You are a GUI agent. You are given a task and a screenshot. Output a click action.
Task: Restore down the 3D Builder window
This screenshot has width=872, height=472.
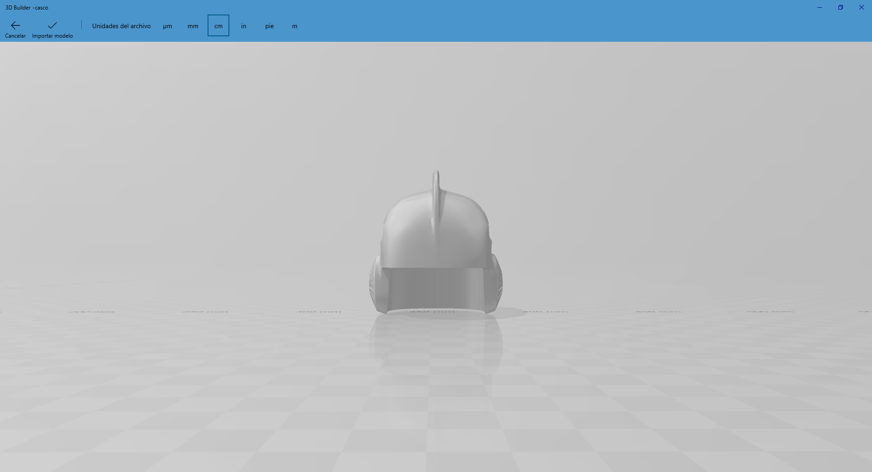[x=841, y=7]
